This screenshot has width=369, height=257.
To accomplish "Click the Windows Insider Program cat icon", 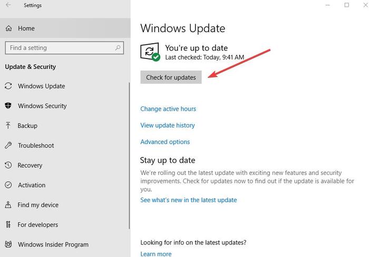I will point(8,244).
